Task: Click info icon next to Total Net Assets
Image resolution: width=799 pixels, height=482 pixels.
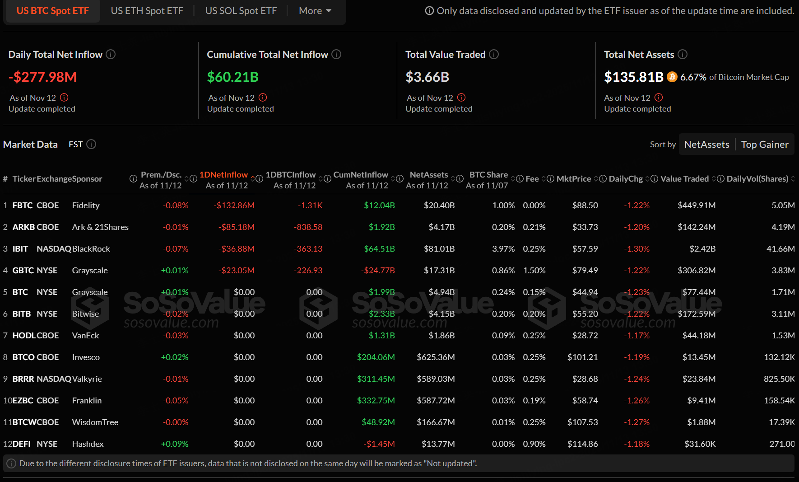Action: point(683,55)
